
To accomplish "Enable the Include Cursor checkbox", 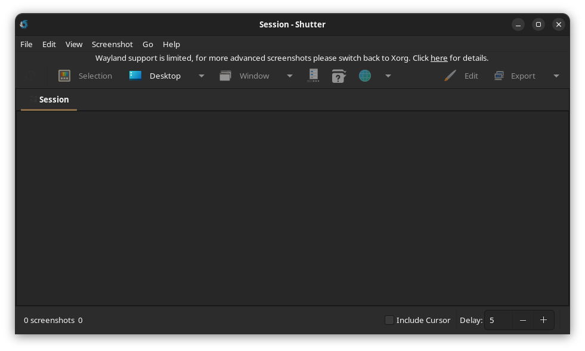I will tap(389, 320).
